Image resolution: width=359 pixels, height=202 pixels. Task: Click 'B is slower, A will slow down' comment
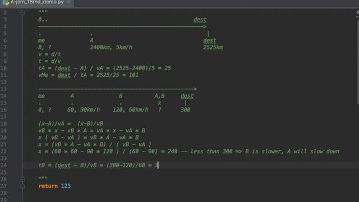point(292,151)
